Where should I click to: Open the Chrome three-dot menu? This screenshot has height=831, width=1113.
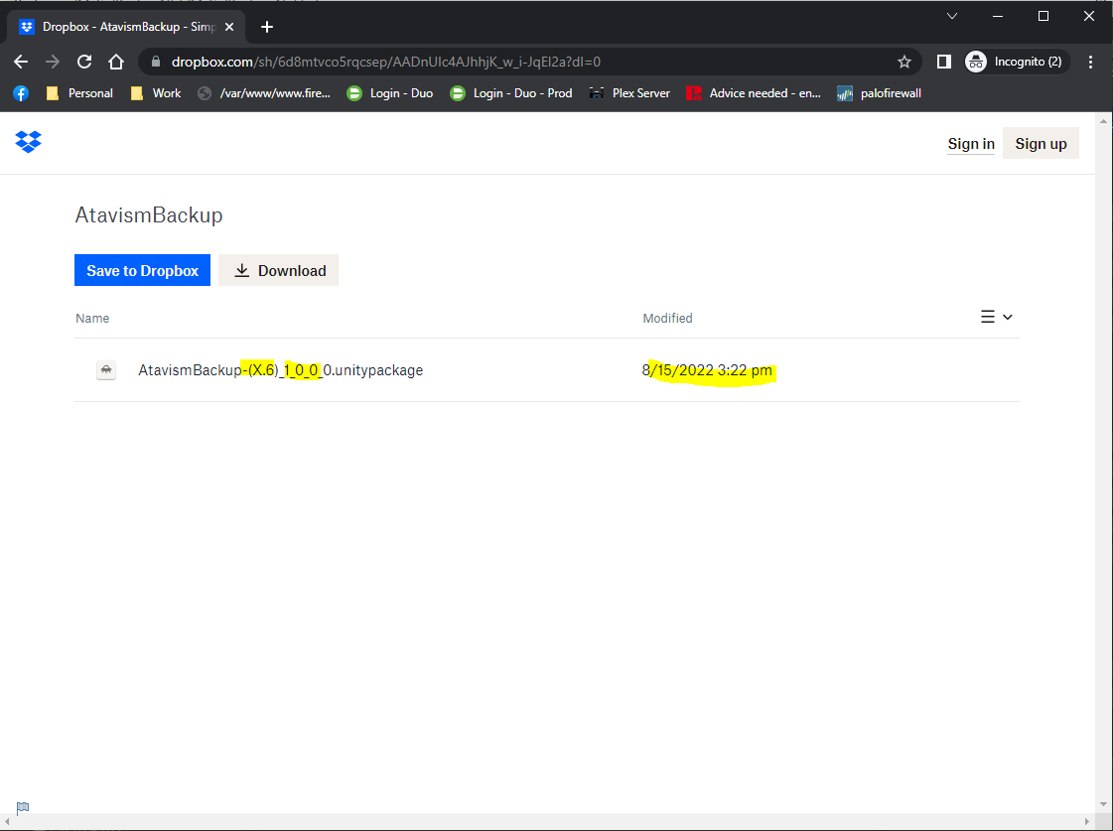[x=1091, y=62]
